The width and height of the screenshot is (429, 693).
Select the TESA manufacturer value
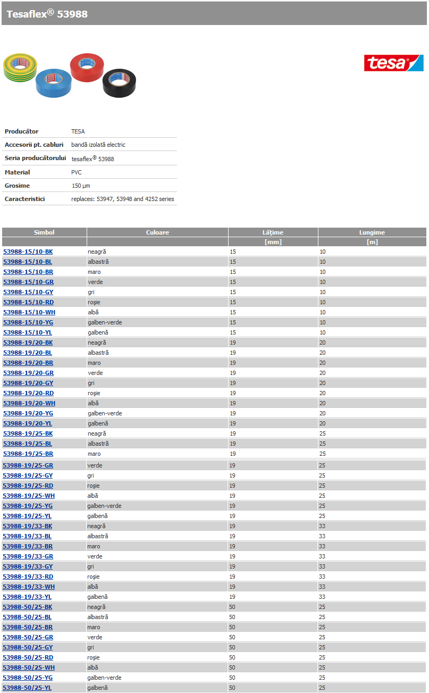coord(78,131)
